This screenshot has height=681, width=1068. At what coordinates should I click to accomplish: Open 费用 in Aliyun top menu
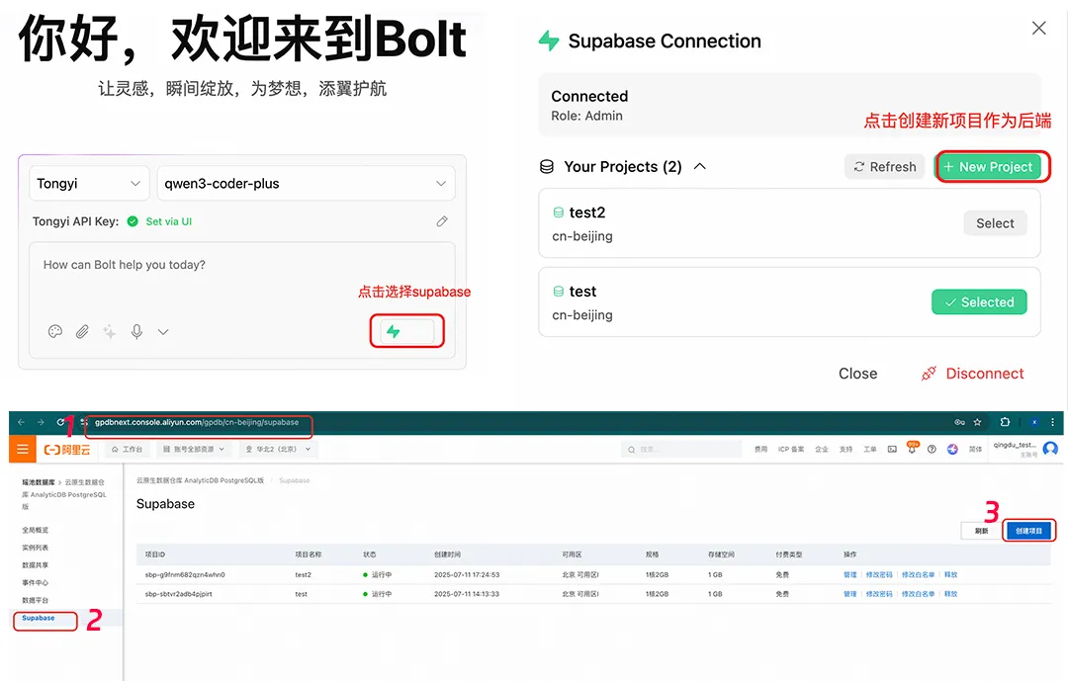(760, 450)
